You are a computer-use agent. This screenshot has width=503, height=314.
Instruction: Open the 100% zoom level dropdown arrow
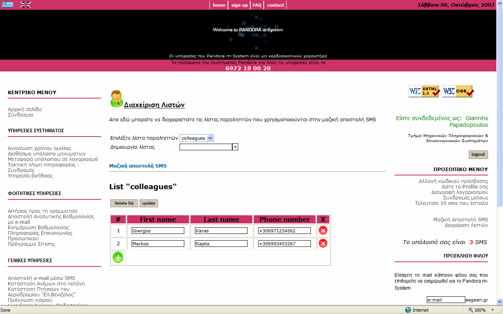(492, 310)
